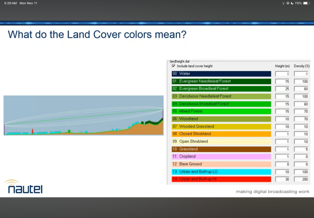Click Height field for Woodland row
Viewport: 314px width, 218px height.
click(283, 119)
